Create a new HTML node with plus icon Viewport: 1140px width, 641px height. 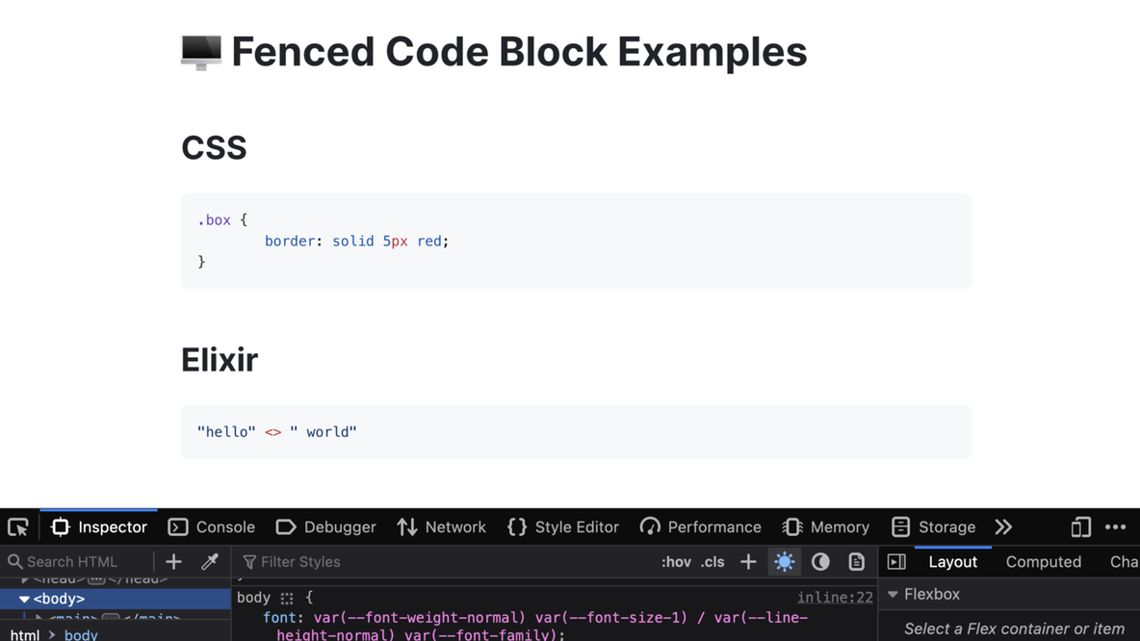click(173, 561)
